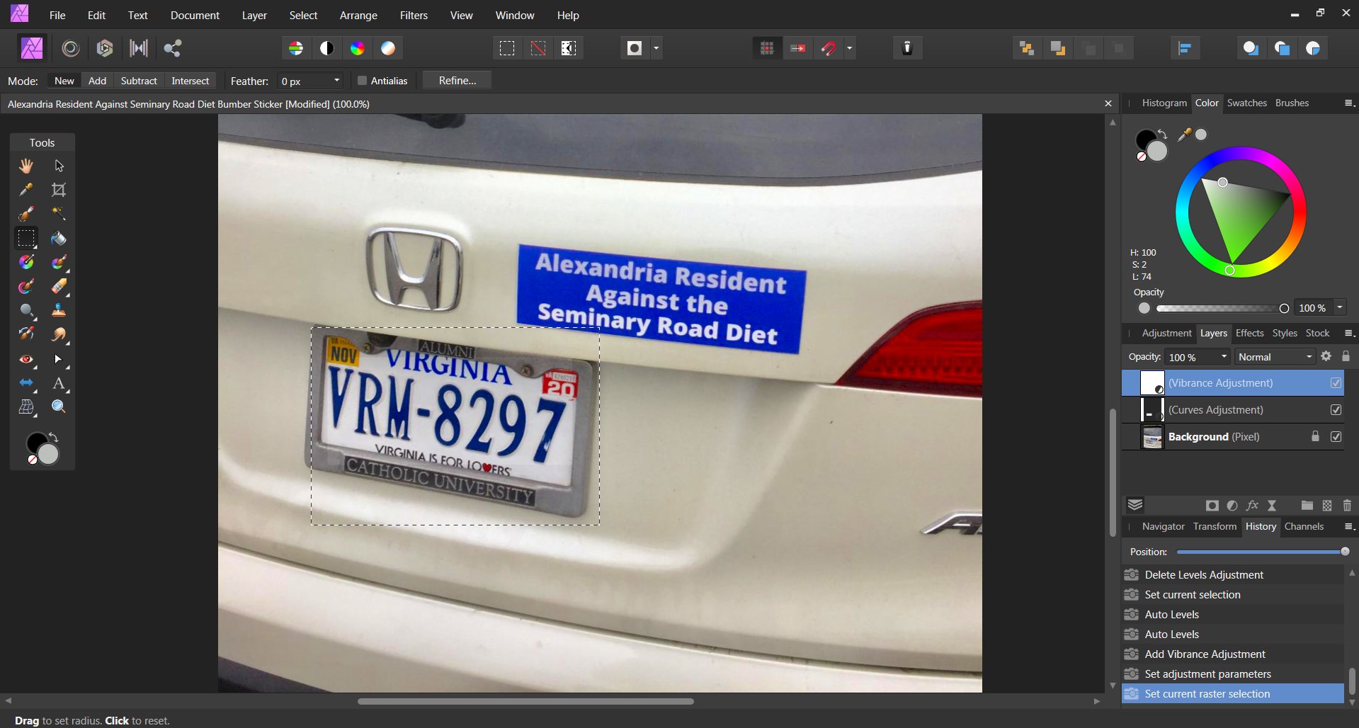Select the Crop tool
1359x728 pixels.
[x=59, y=190]
